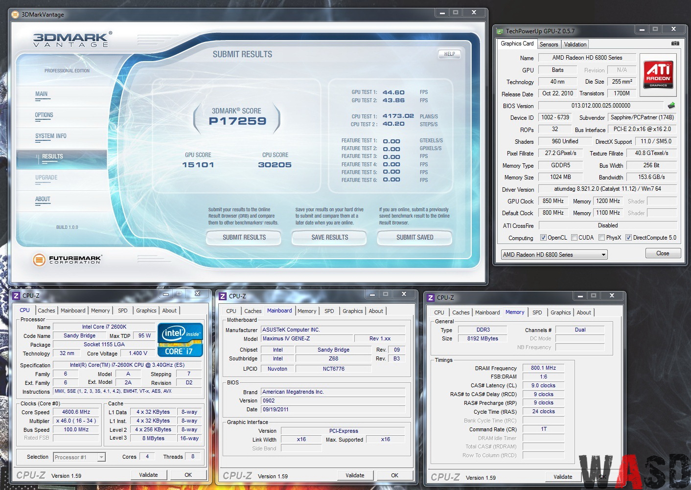Open Graphics tab in the CPU-Z Memory window
The width and height of the screenshot is (691, 490).
point(561,312)
